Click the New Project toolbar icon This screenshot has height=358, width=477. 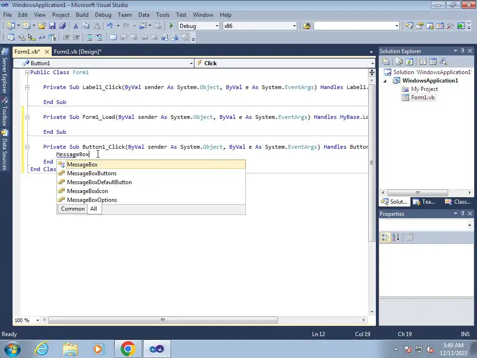tap(11, 26)
